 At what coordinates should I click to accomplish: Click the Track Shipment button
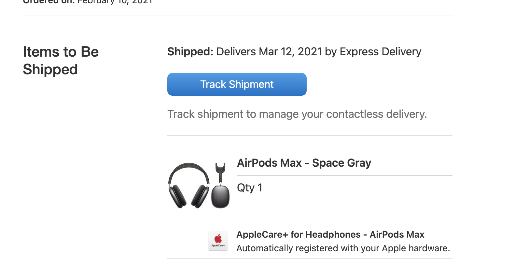(237, 84)
